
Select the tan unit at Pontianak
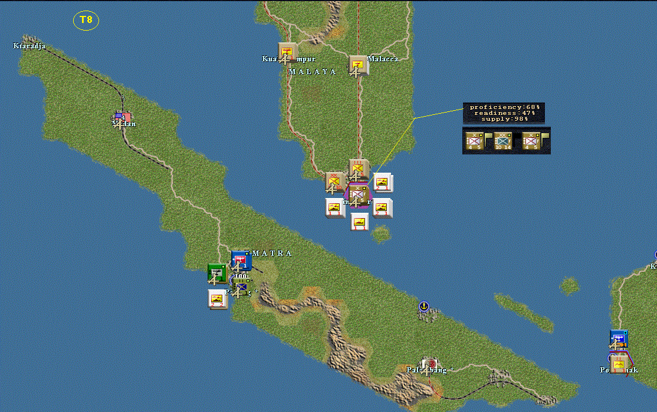(x=619, y=364)
